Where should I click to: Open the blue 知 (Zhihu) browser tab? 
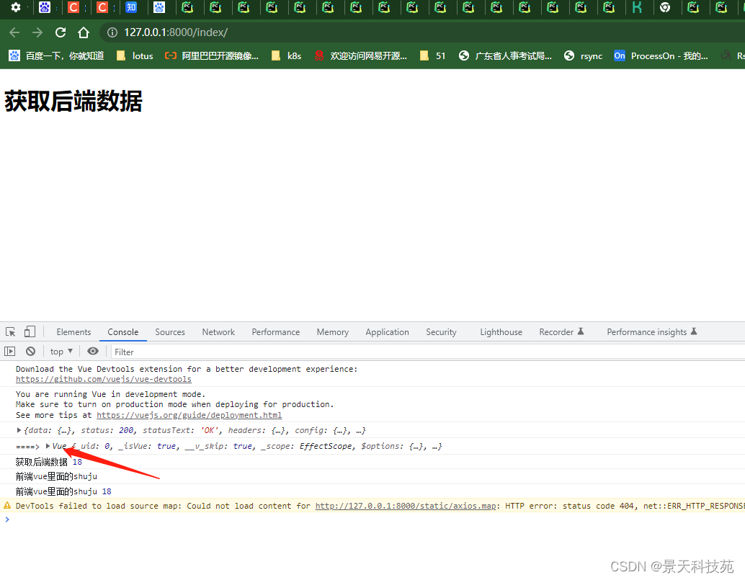(x=130, y=7)
